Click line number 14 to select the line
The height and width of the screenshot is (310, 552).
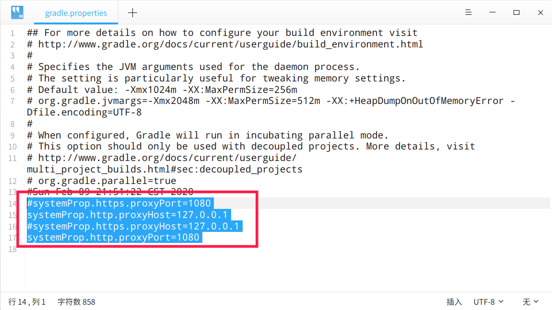pyautogui.click(x=12, y=203)
